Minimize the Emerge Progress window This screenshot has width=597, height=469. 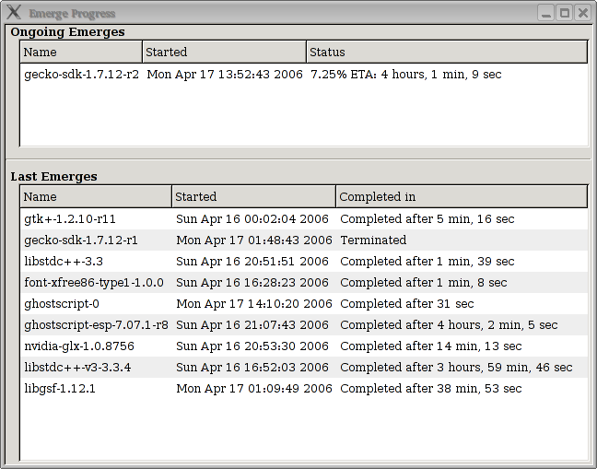[x=546, y=13]
